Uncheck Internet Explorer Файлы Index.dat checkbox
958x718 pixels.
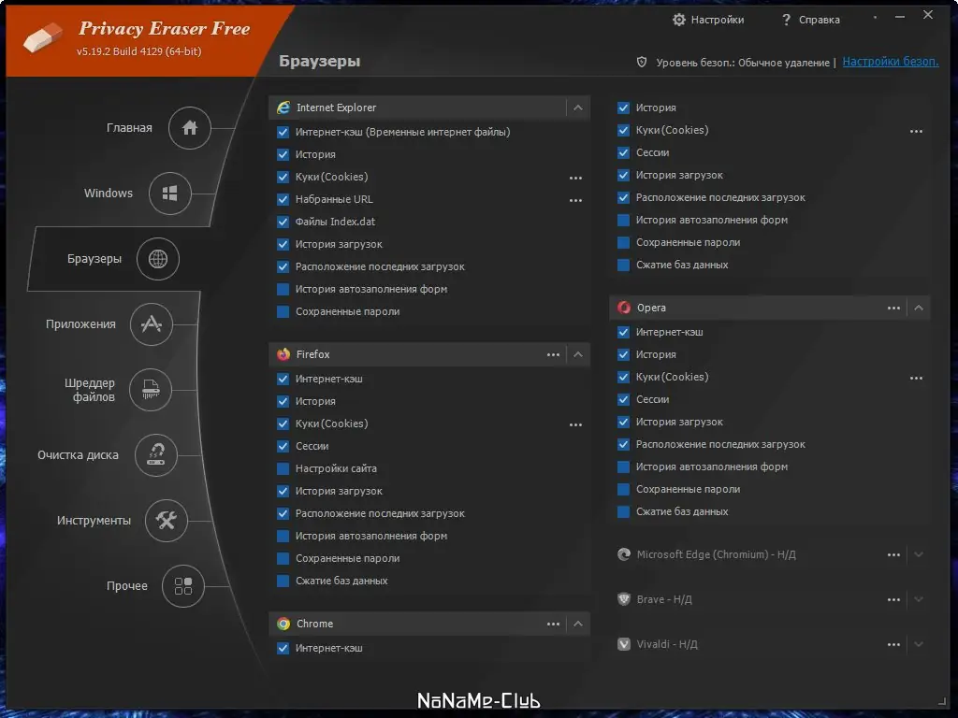(x=283, y=222)
